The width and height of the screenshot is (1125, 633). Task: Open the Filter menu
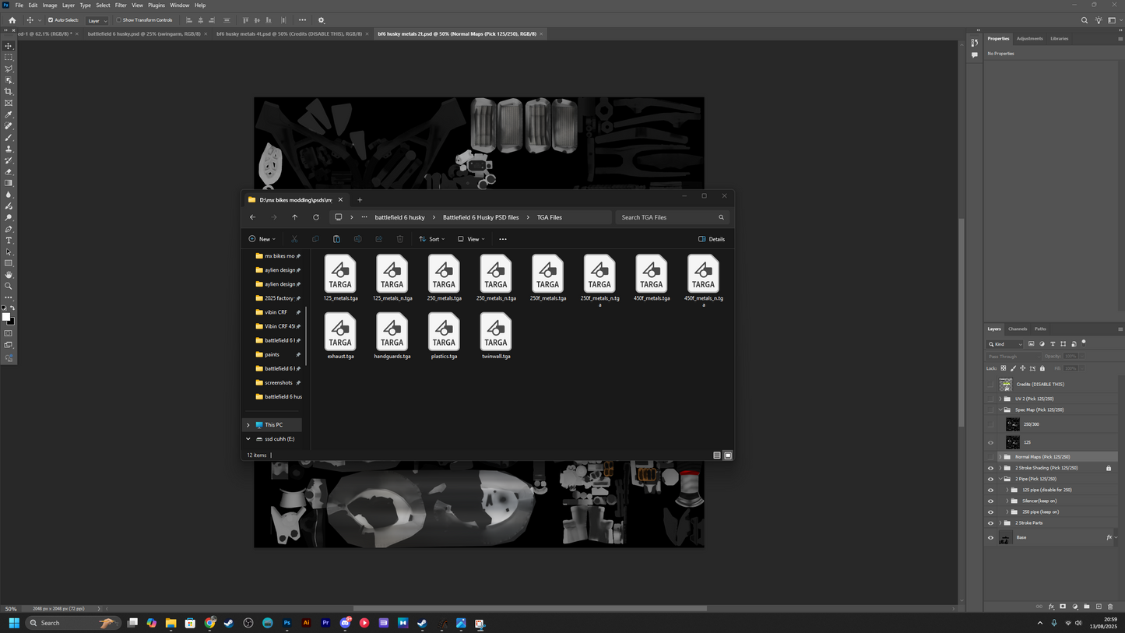tap(121, 5)
